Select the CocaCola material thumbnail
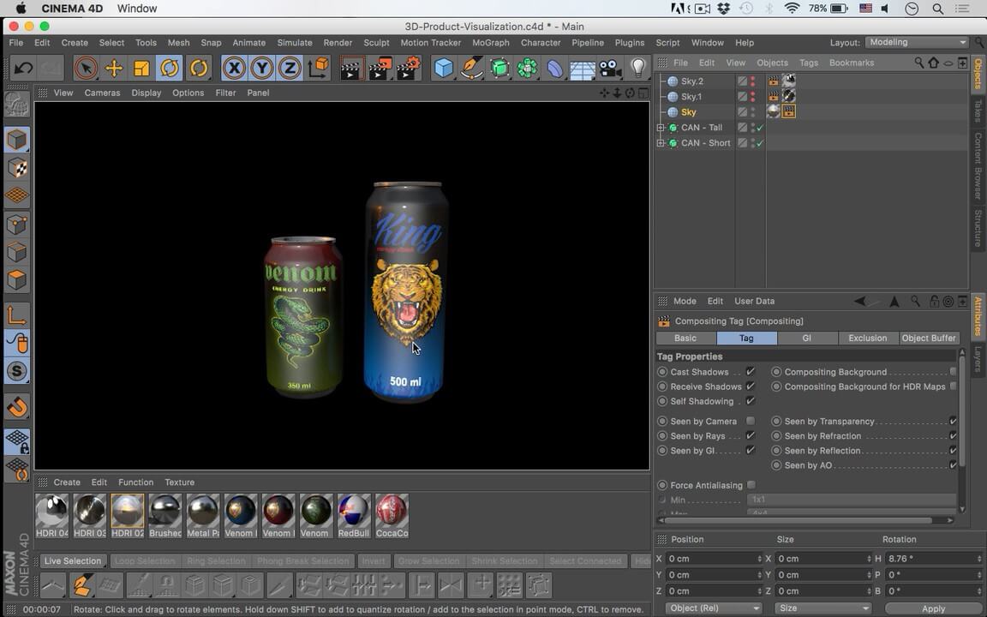 (x=392, y=511)
